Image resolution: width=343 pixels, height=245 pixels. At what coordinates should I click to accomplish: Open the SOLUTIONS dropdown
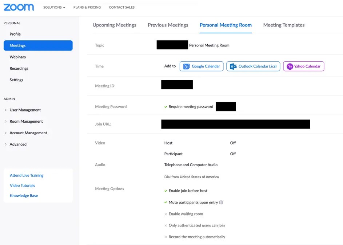tap(54, 7)
